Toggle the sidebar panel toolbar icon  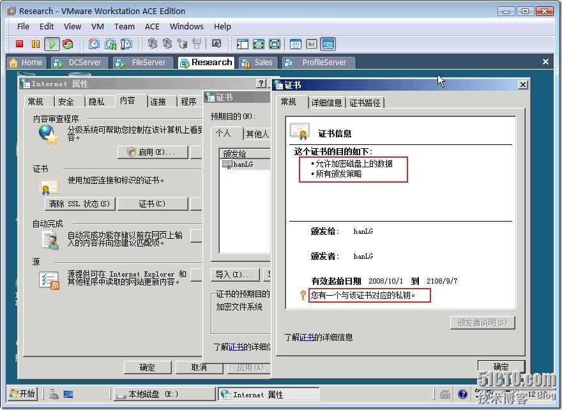[242, 44]
